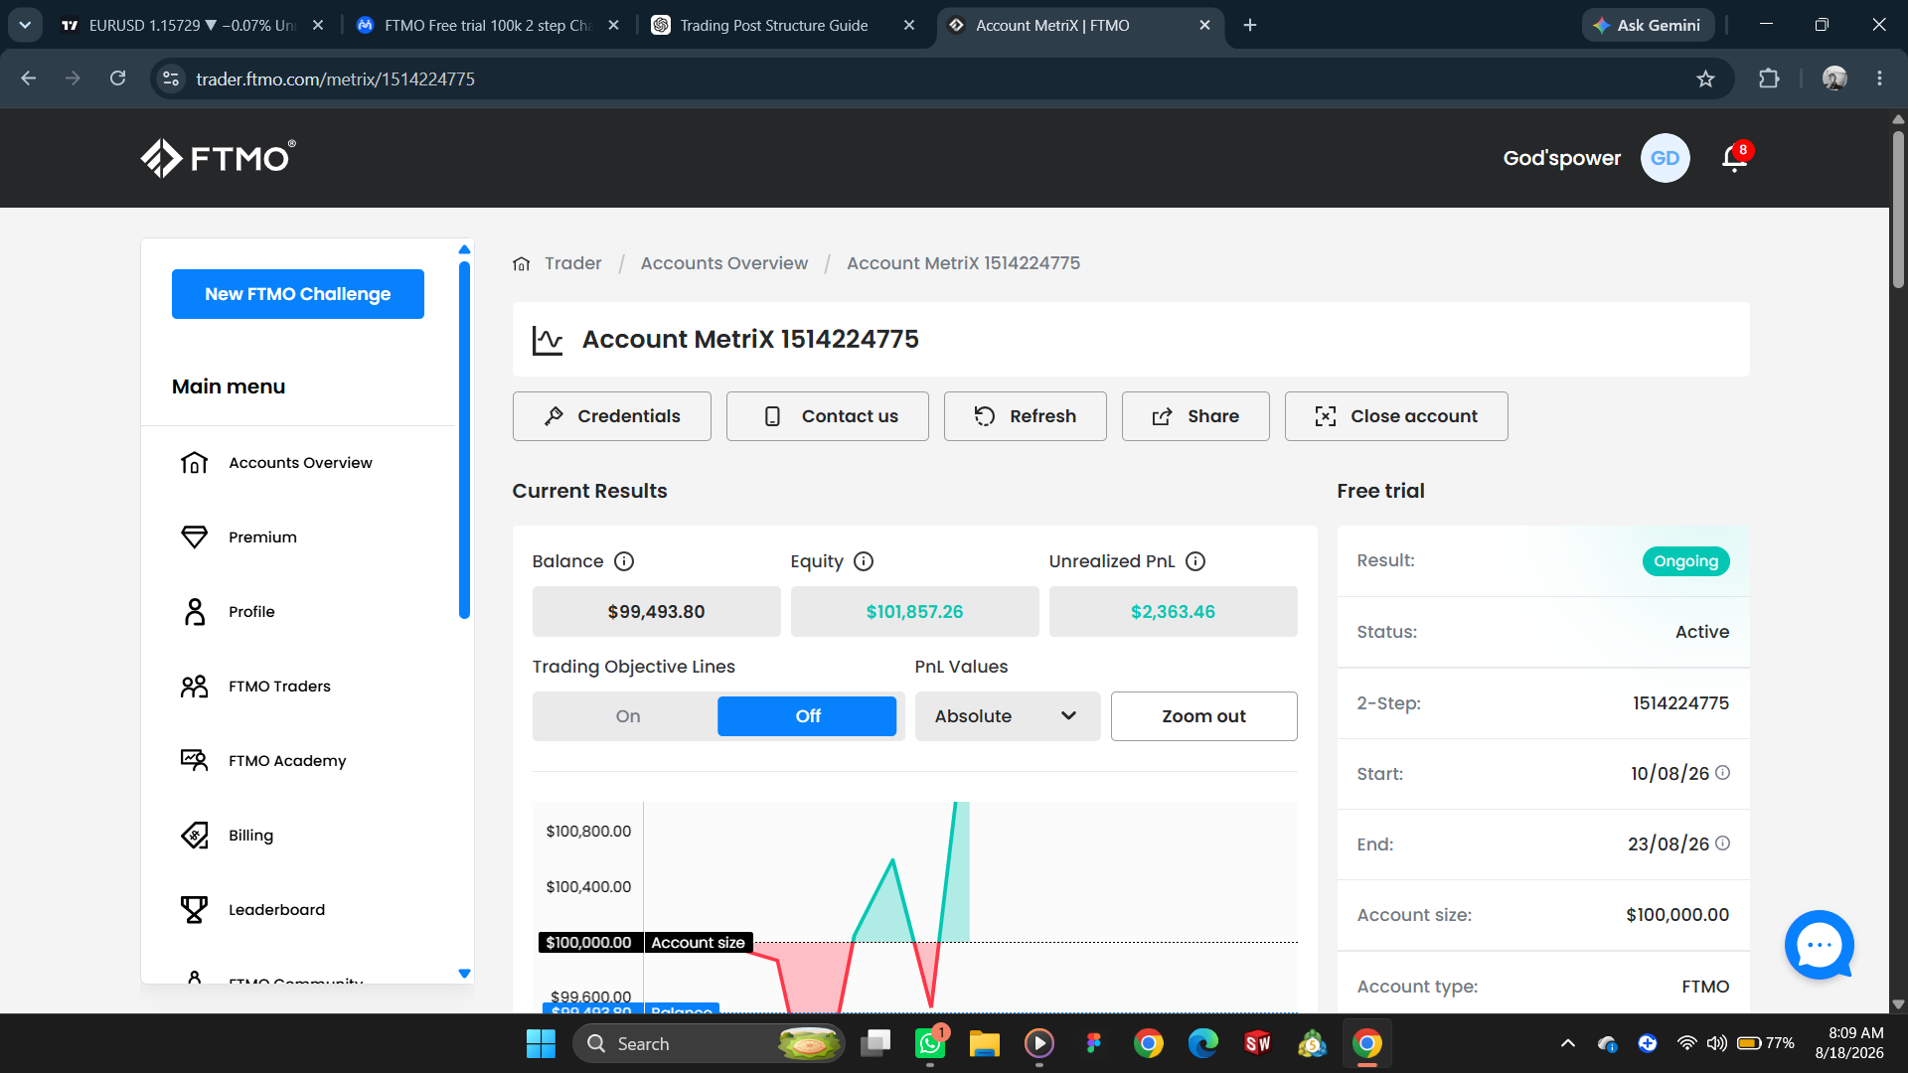Show hidden system tray icons
The height and width of the screenshot is (1073, 1908).
pos(1568,1043)
